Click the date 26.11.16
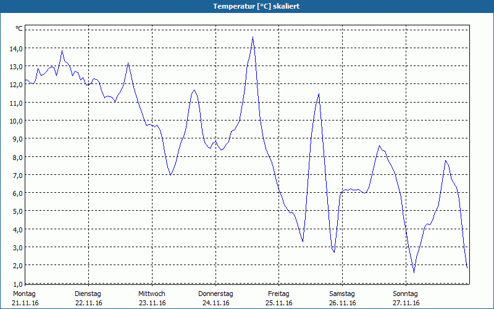Viewport: 494px width, 309px height. [342, 303]
